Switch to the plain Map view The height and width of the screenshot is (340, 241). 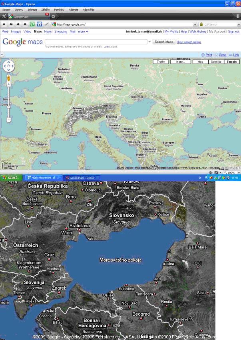tap(200, 62)
